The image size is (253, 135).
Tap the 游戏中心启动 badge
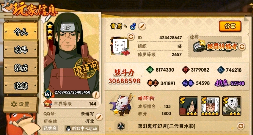pos(82,128)
